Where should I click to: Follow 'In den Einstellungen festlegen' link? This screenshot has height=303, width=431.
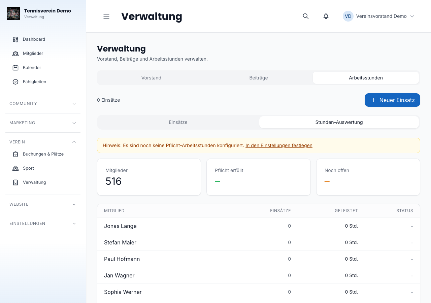tap(279, 145)
